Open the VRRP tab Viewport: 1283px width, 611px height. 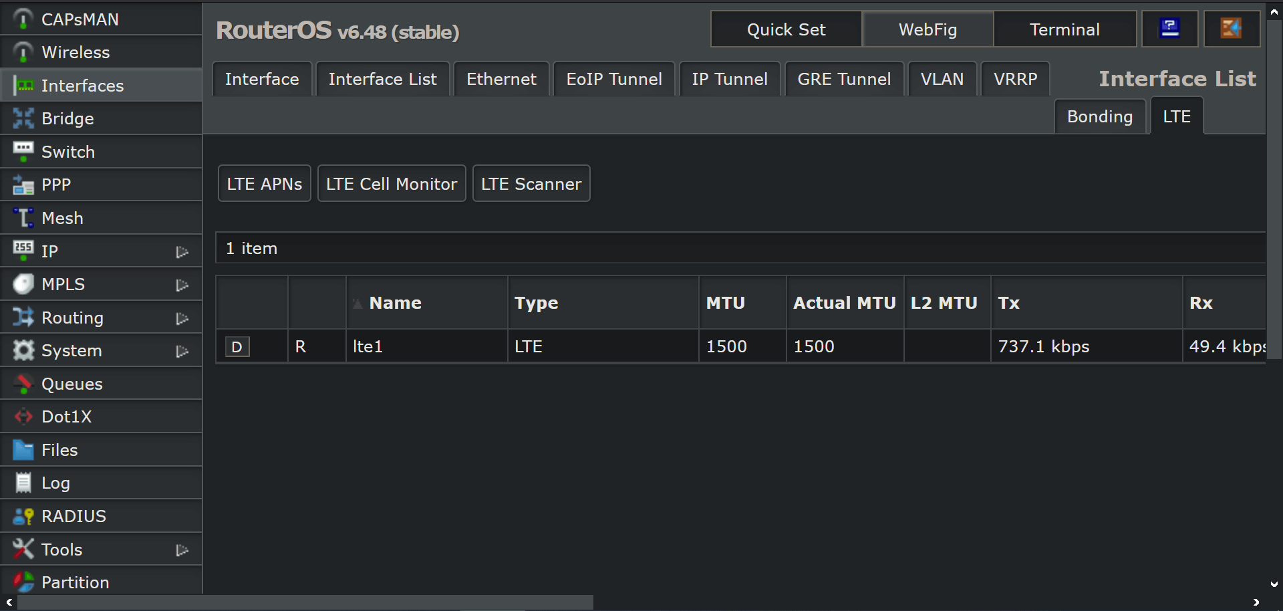click(x=1016, y=79)
